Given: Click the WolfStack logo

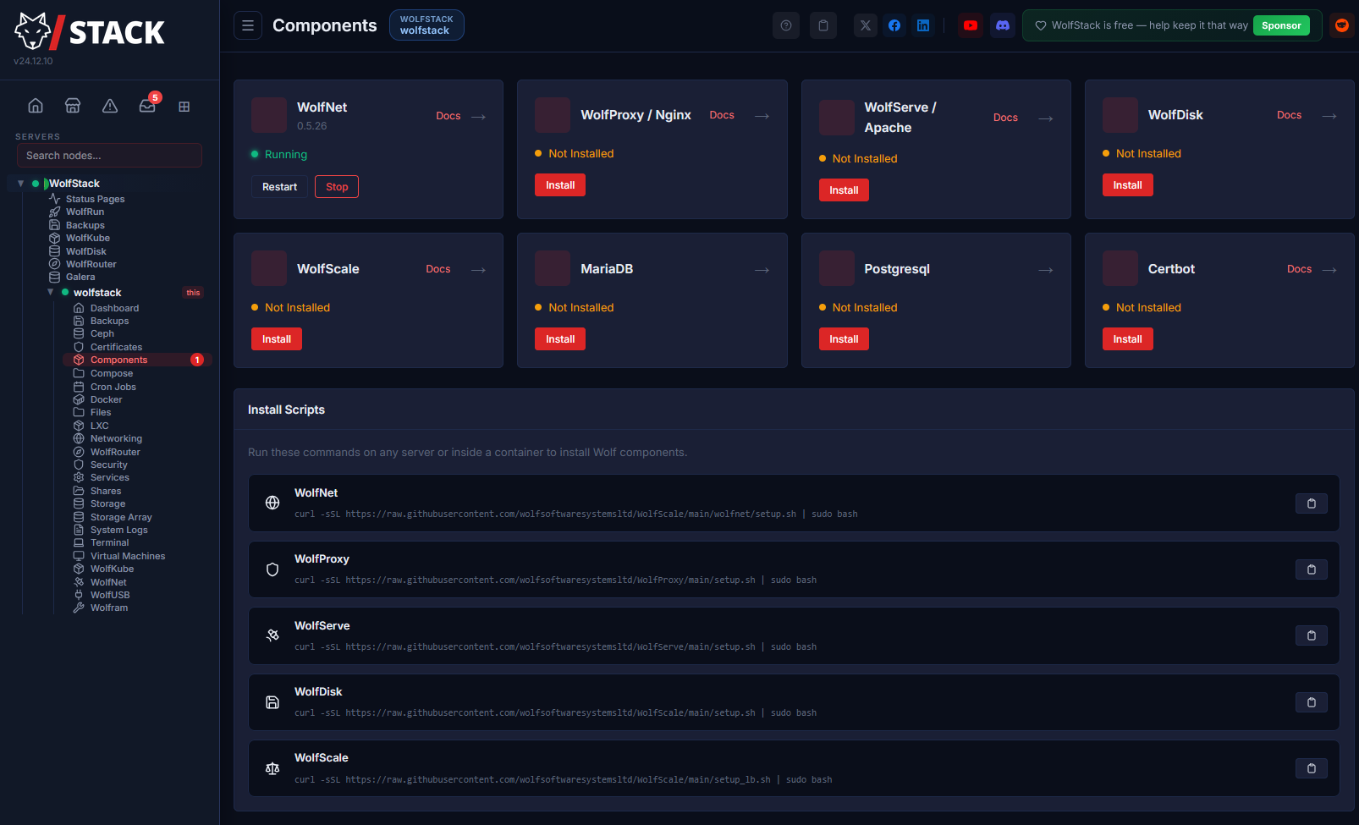Looking at the screenshot, I should (x=90, y=31).
